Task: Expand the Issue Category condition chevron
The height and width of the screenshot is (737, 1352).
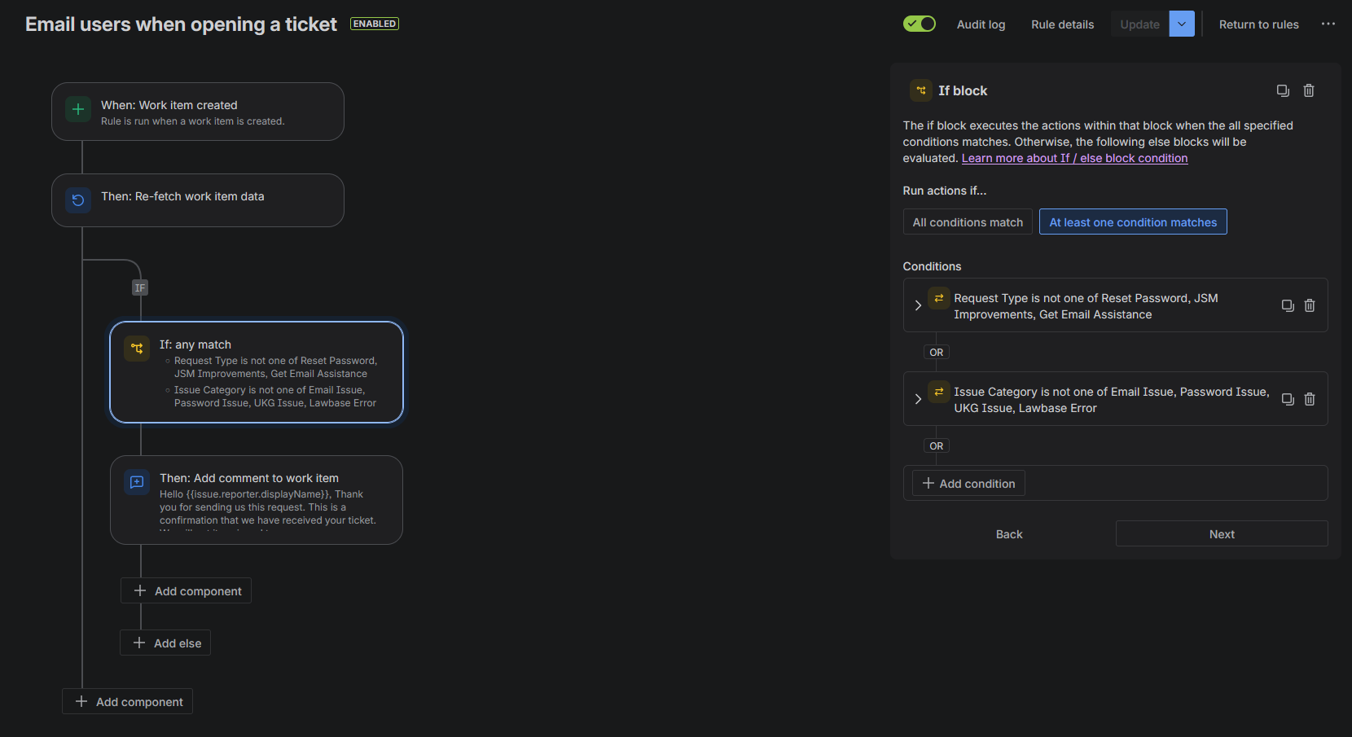Action: tap(918, 399)
